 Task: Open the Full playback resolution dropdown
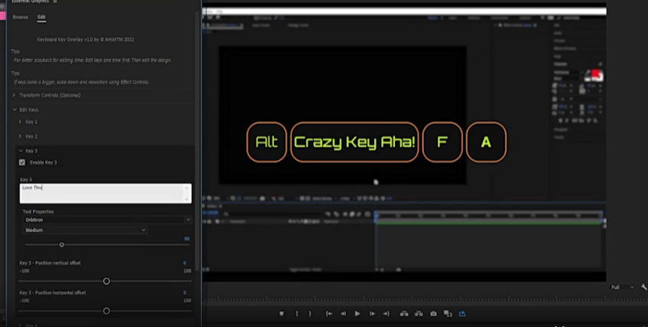click(621, 287)
